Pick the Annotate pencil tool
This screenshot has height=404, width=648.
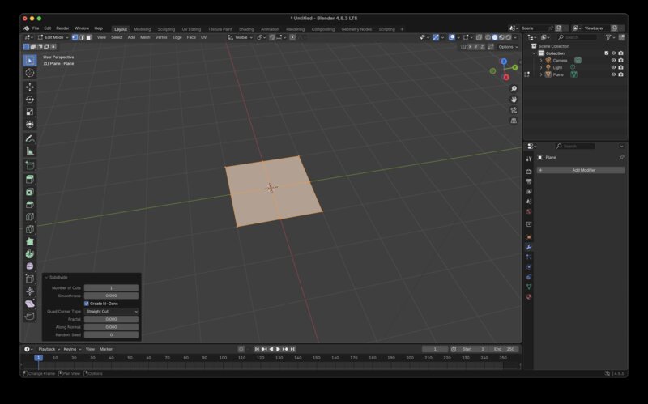(30, 138)
